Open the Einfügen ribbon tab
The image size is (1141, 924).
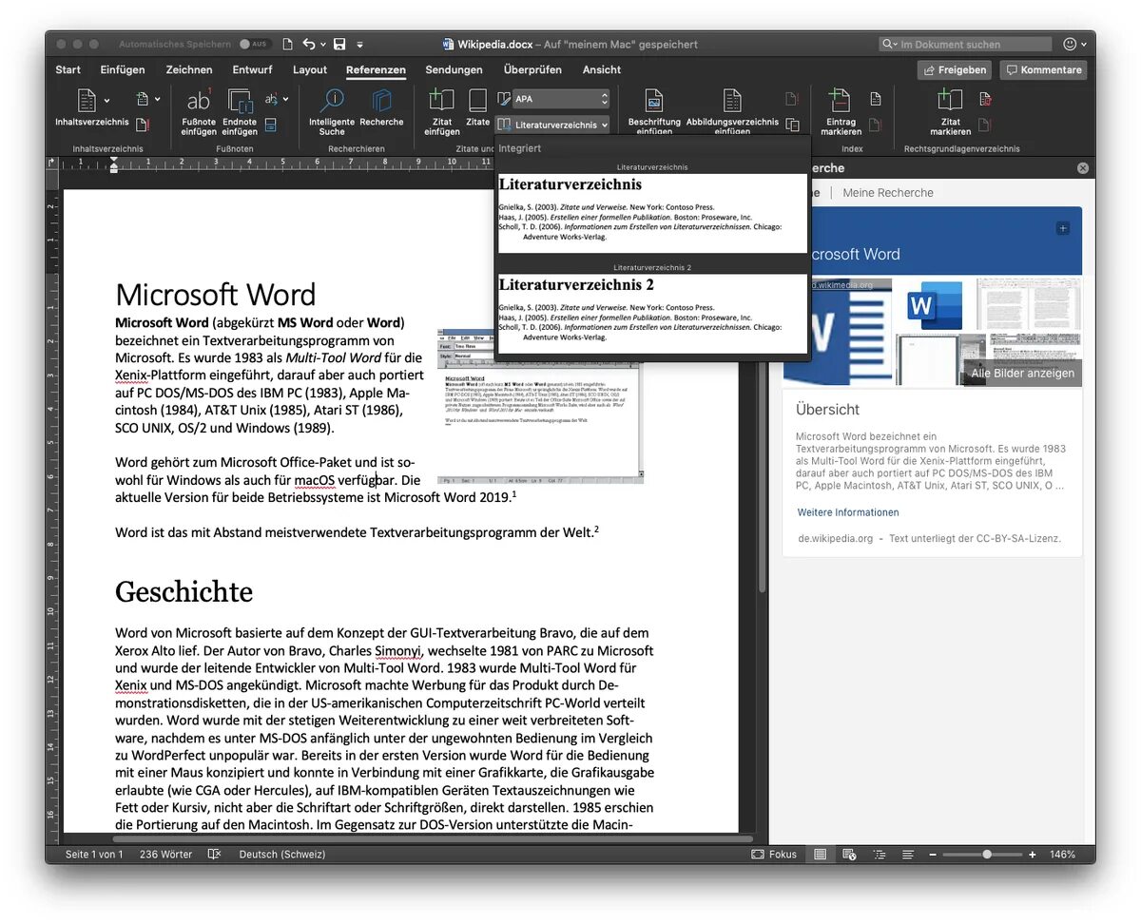click(x=123, y=69)
